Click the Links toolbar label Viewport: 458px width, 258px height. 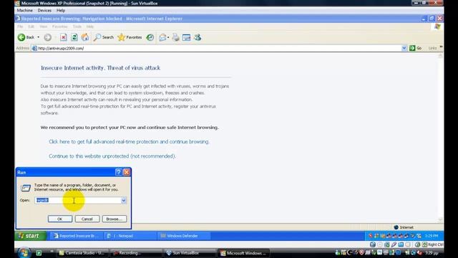tap(432, 48)
